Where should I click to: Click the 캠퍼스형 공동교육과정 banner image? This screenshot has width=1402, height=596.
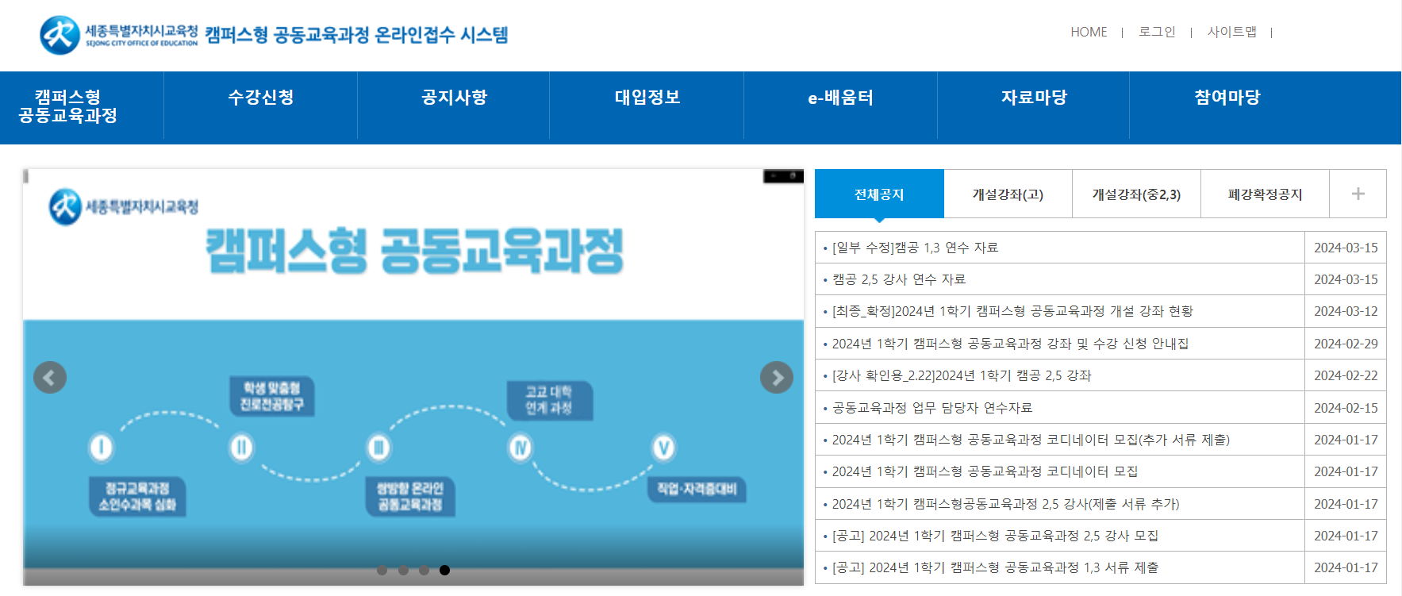click(413, 377)
